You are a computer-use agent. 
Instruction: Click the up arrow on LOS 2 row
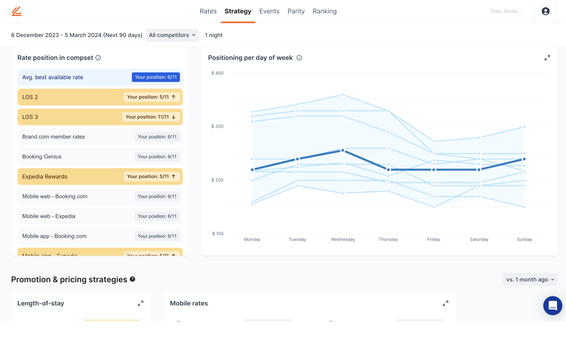click(x=174, y=97)
